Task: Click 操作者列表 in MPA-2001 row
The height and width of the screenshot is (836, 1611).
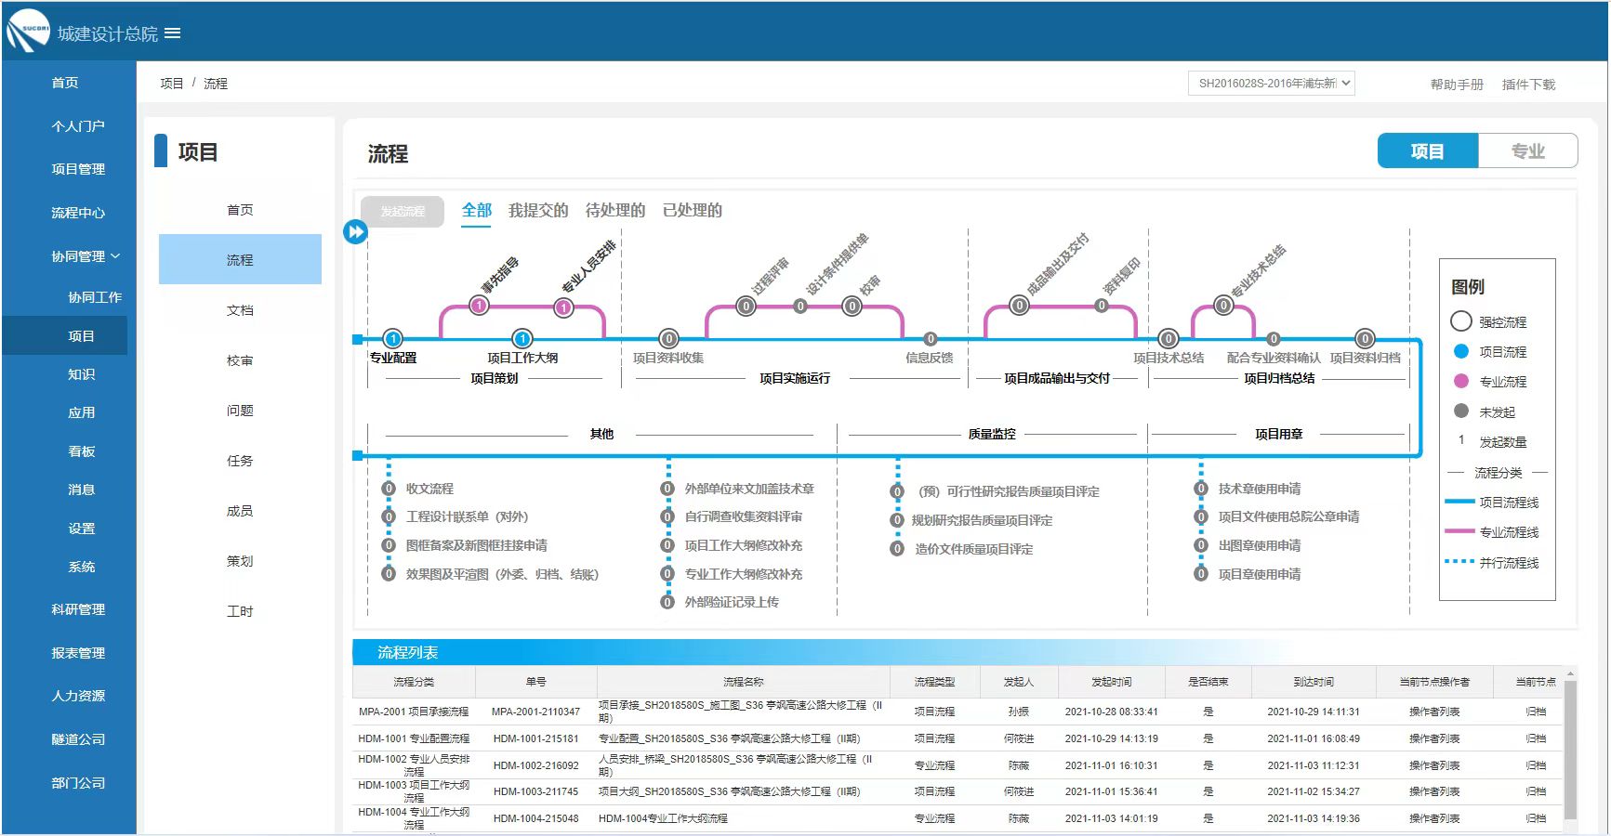Action: (1434, 712)
